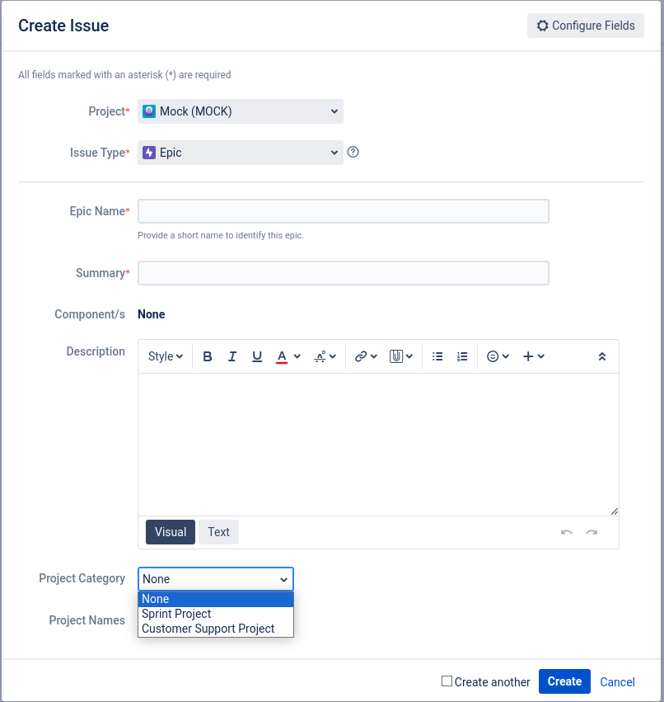Expand the Link options chevron
Screen dimensions: 664x702
coord(374,356)
